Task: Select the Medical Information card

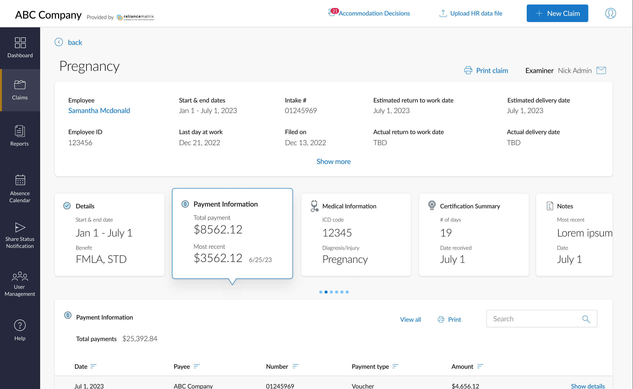Action: pos(356,234)
